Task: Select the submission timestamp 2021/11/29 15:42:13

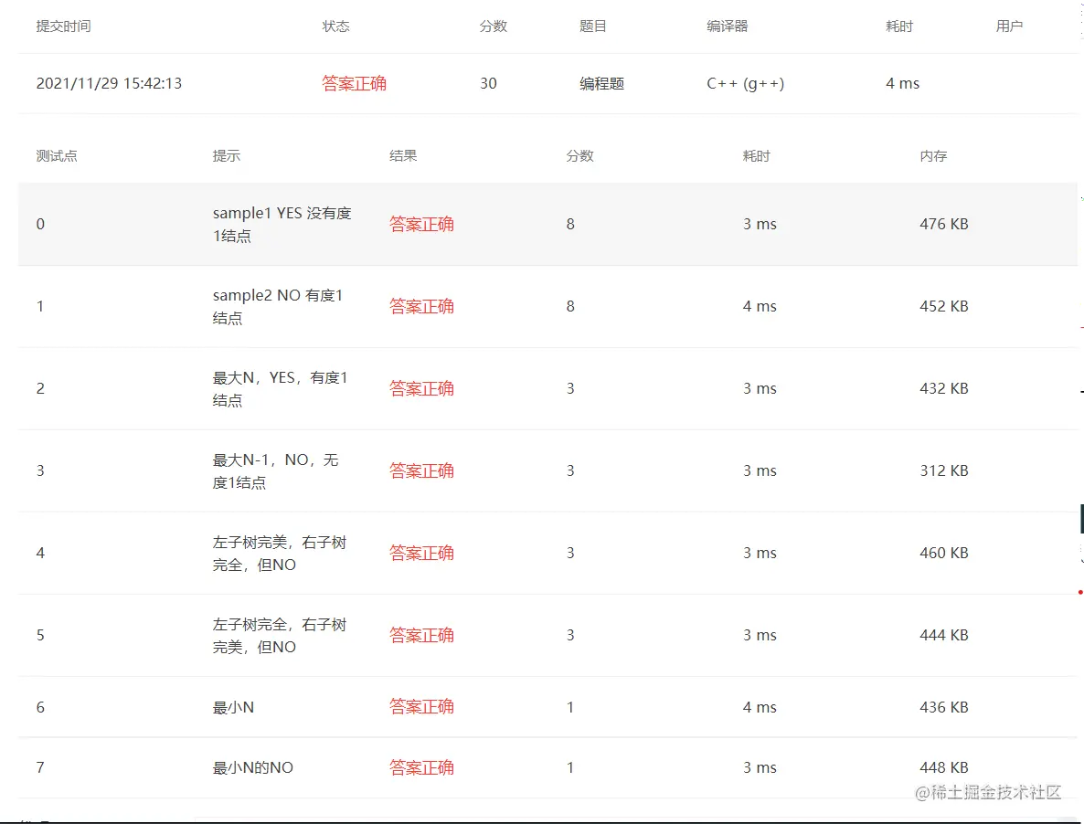Action: pos(110,83)
